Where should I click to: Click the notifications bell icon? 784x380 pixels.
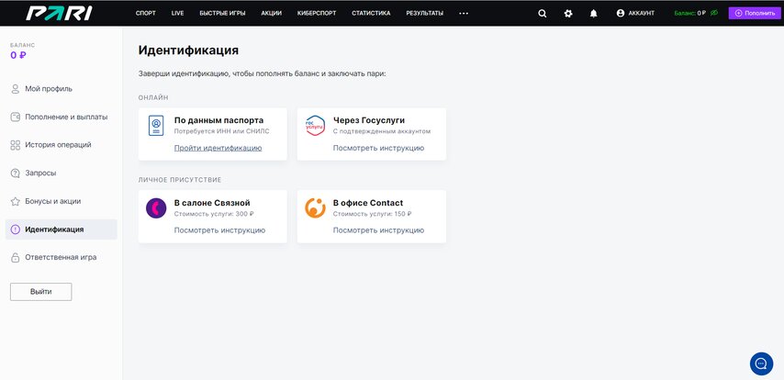(593, 14)
